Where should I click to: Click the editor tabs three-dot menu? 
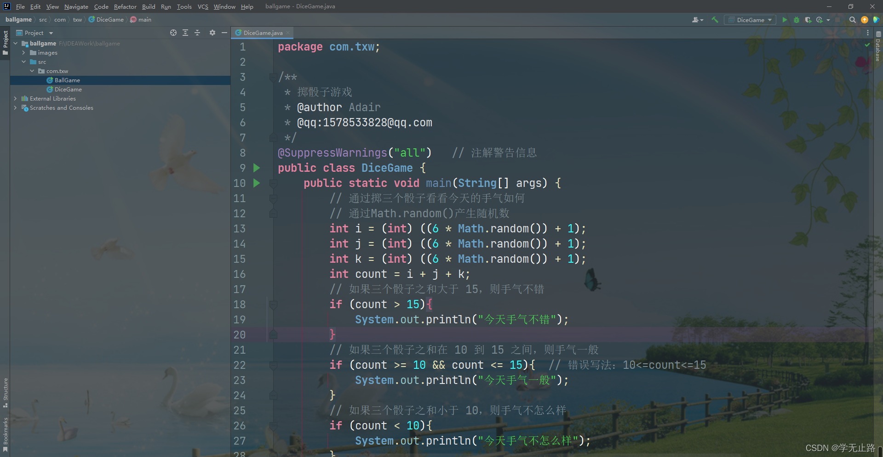click(868, 33)
